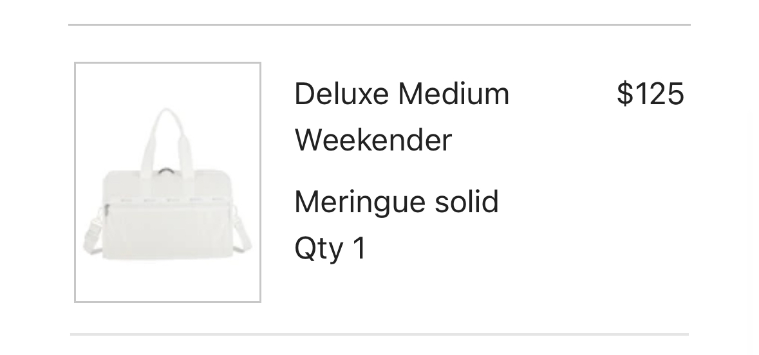Open the Weekender bag product thumbnail
This screenshot has width=759, height=355.
tap(167, 183)
